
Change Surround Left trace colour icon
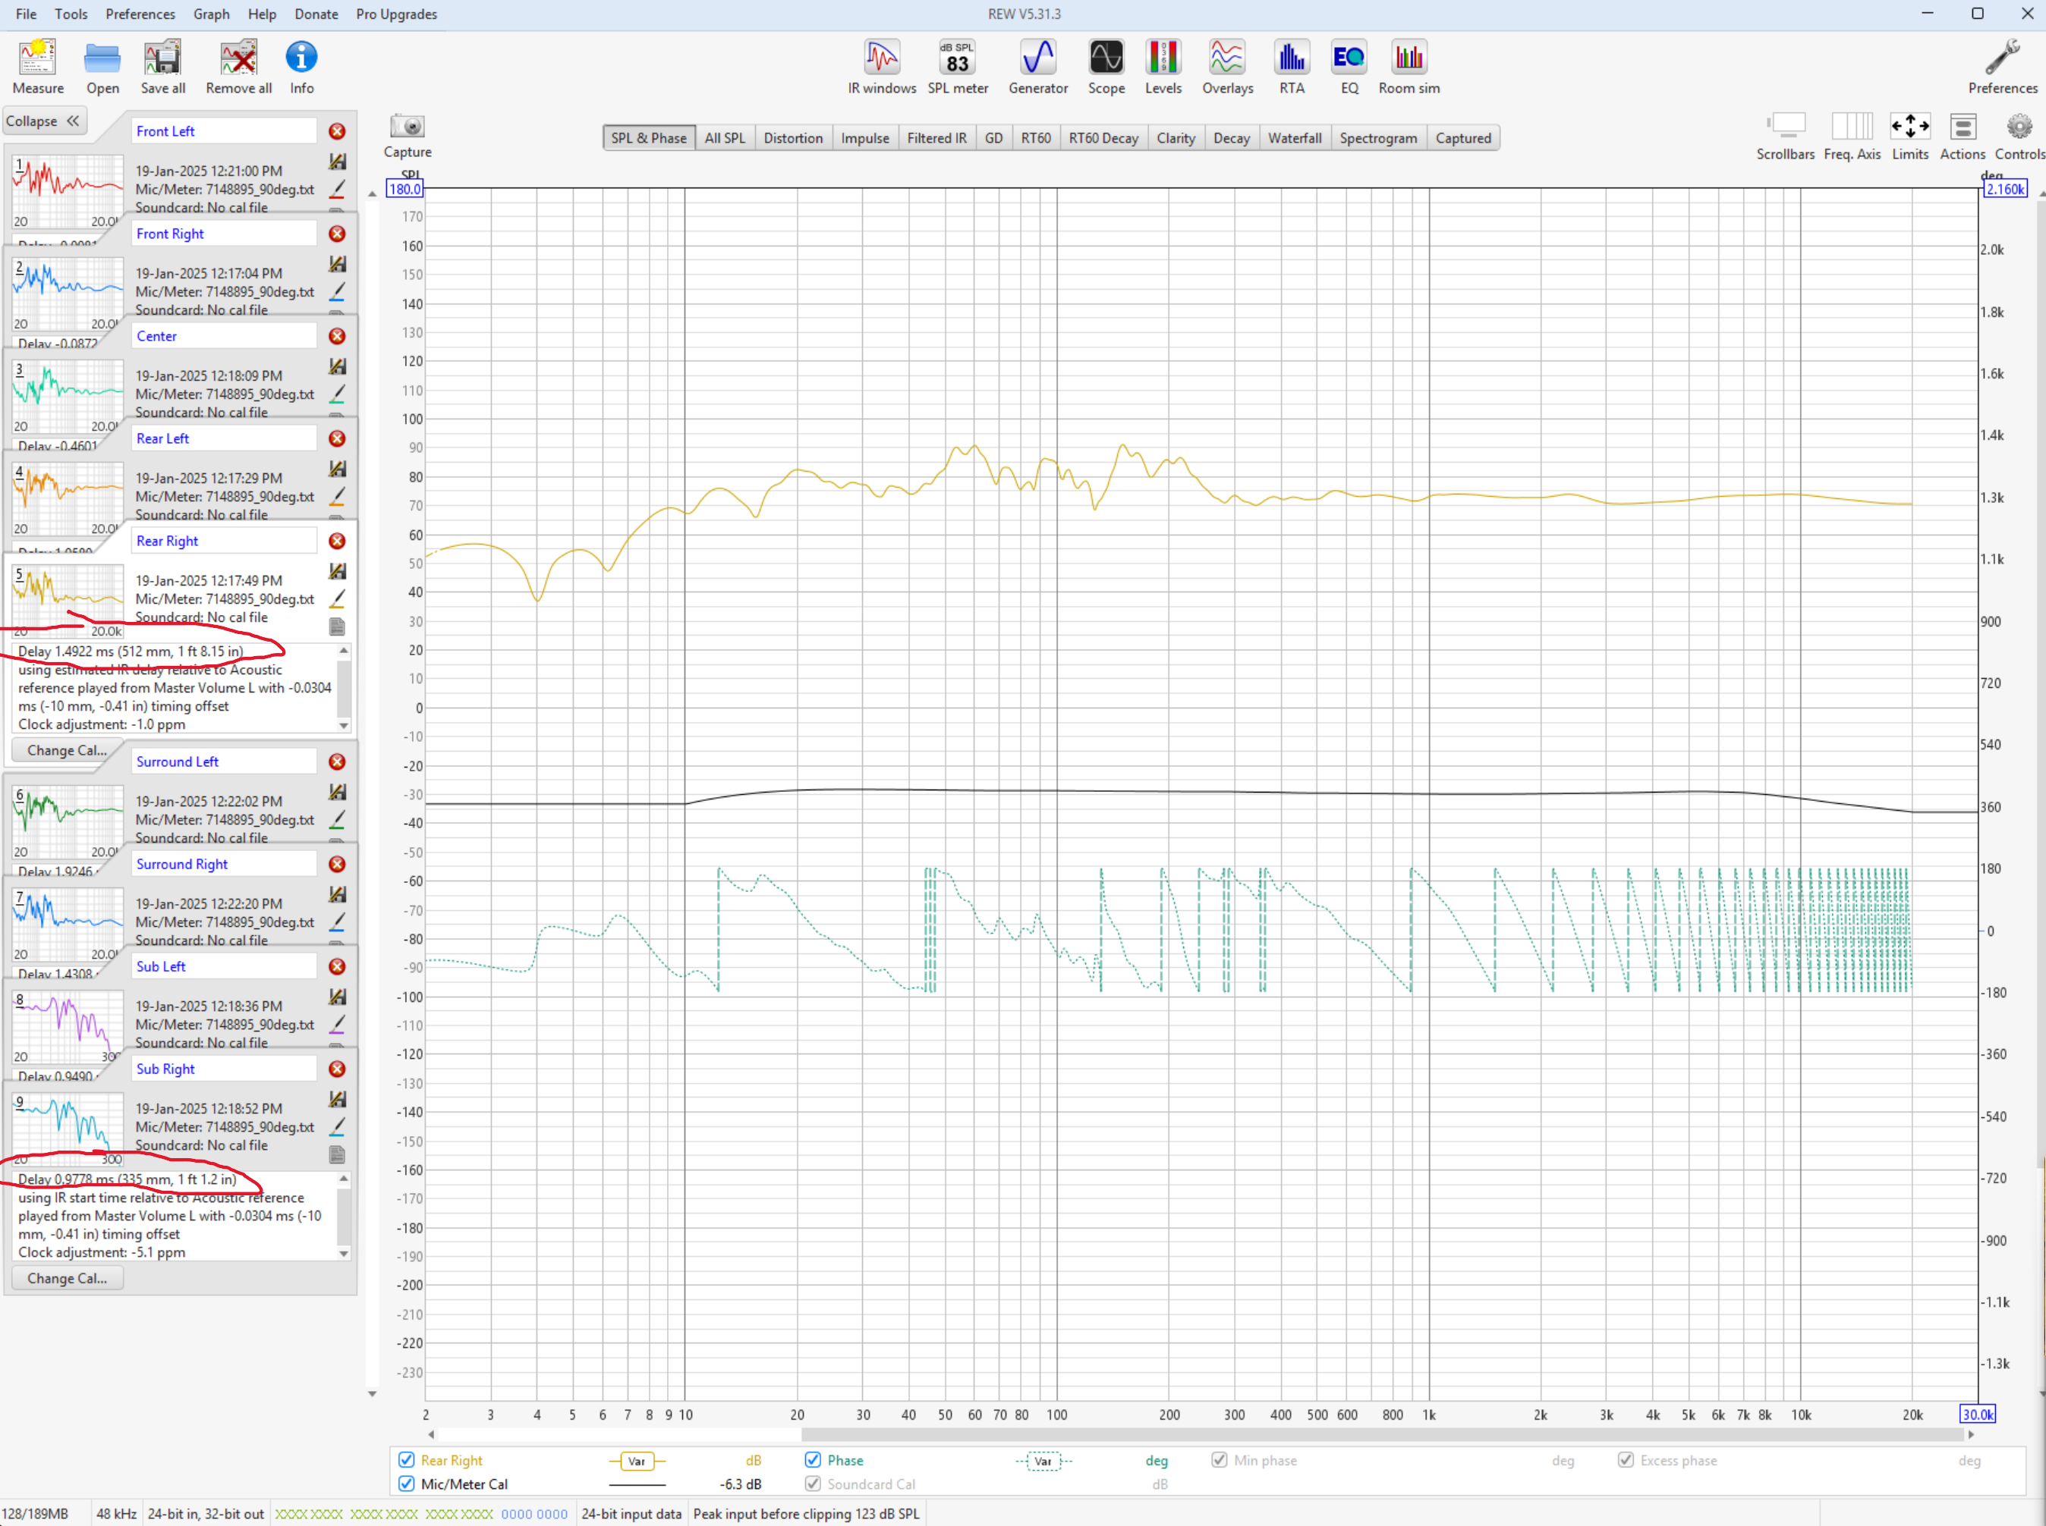337,819
